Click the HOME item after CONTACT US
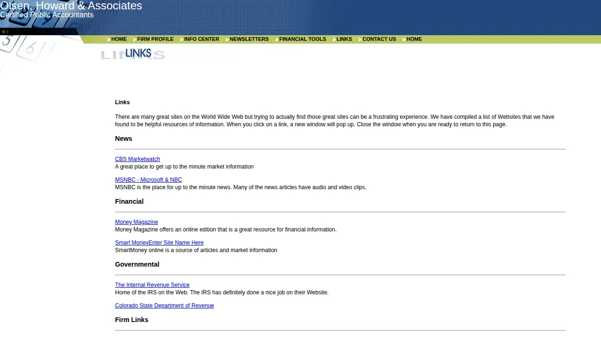Viewport: 601px width, 338px height. (414, 39)
